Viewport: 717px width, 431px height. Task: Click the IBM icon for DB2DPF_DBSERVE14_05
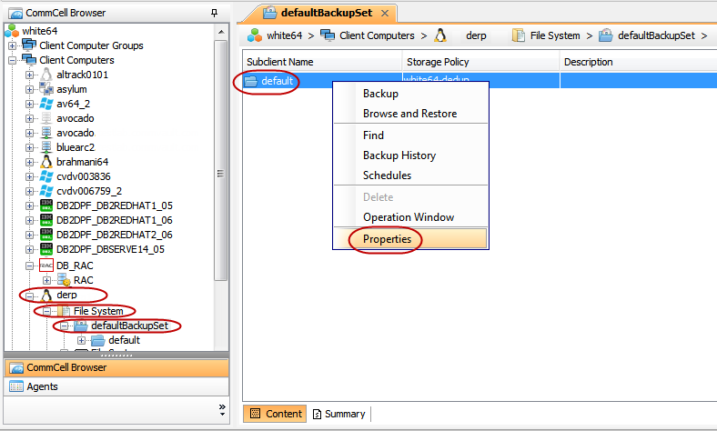45,249
